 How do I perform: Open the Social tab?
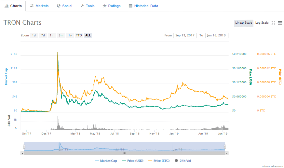coord(64,6)
